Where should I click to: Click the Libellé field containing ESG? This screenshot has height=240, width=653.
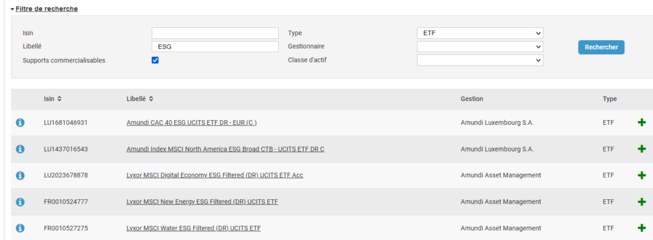(215, 46)
